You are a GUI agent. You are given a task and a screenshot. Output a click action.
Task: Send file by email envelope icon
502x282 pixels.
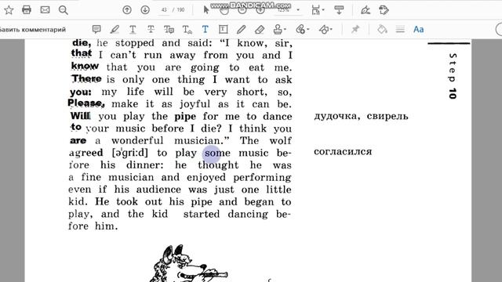45,10
